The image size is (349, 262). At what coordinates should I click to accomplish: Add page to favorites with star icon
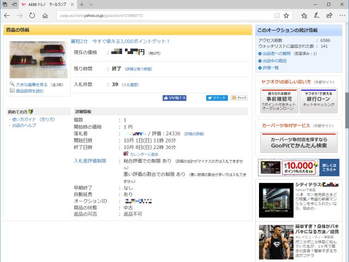286,15
